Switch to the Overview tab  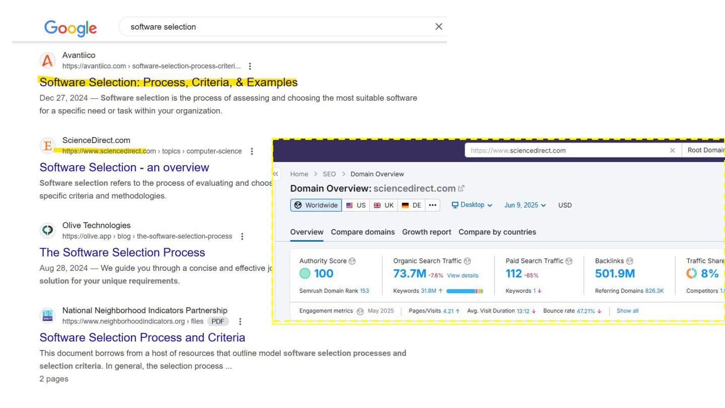(x=307, y=232)
